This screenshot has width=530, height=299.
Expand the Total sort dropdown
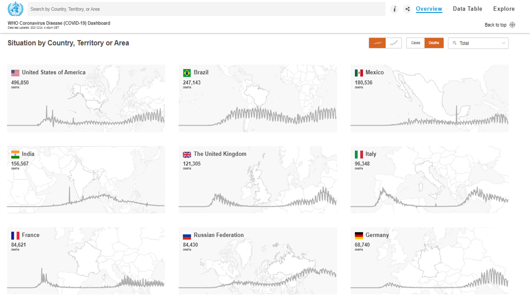503,43
